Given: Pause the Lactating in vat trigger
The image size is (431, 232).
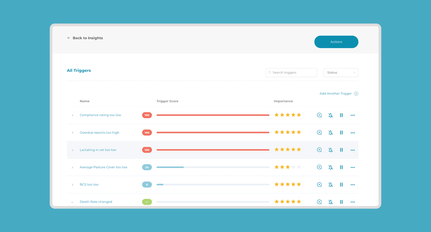Looking at the screenshot, I should pyautogui.click(x=341, y=149).
